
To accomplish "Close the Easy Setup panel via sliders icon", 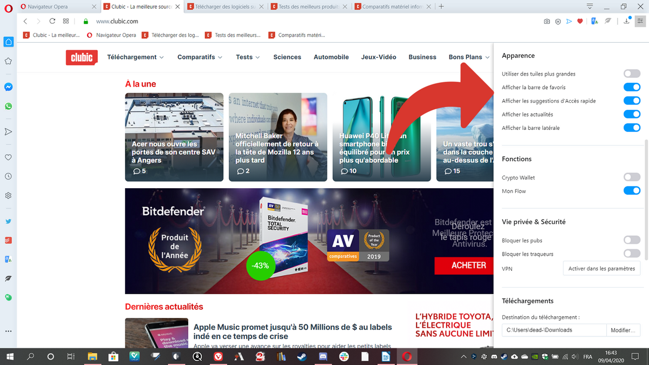I will pos(640,21).
